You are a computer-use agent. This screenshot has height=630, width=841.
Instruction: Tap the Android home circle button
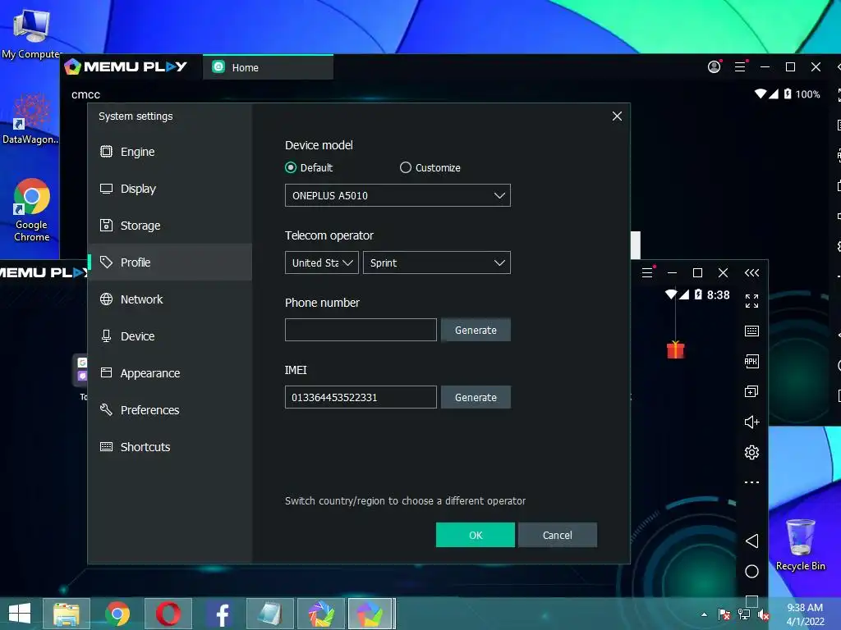coord(752,572)
